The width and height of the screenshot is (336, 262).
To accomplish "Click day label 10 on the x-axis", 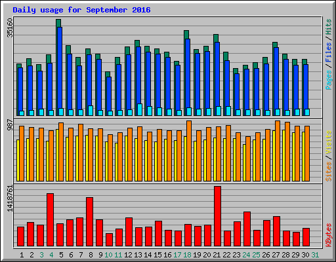I will [x=108, y=255].
